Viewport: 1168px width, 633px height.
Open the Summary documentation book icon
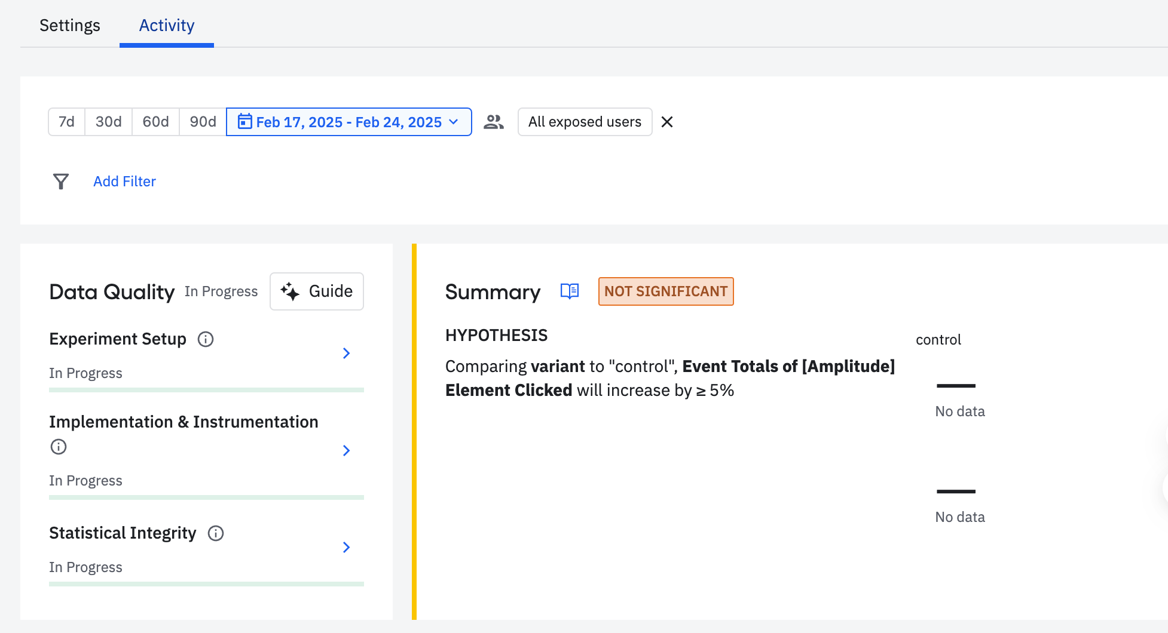[570, 291]
